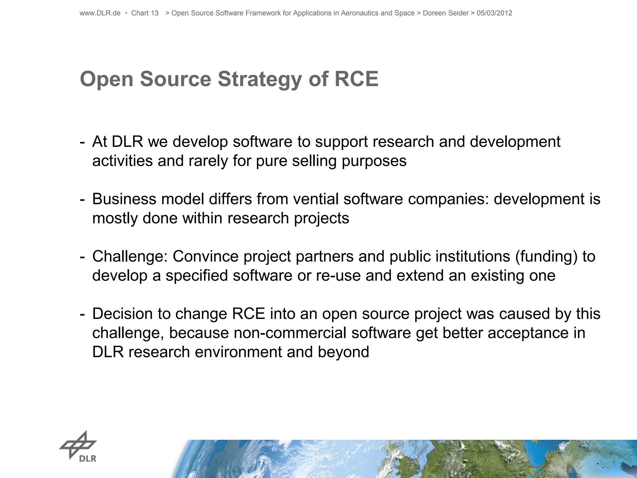Click the header text 'Doreen Seider'
This screenshot has width=637, height=478.
coord(446,13)
